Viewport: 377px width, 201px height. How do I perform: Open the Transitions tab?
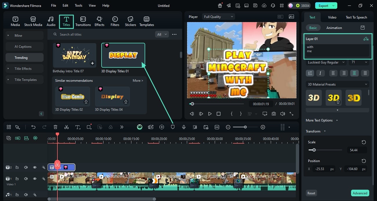83,21
